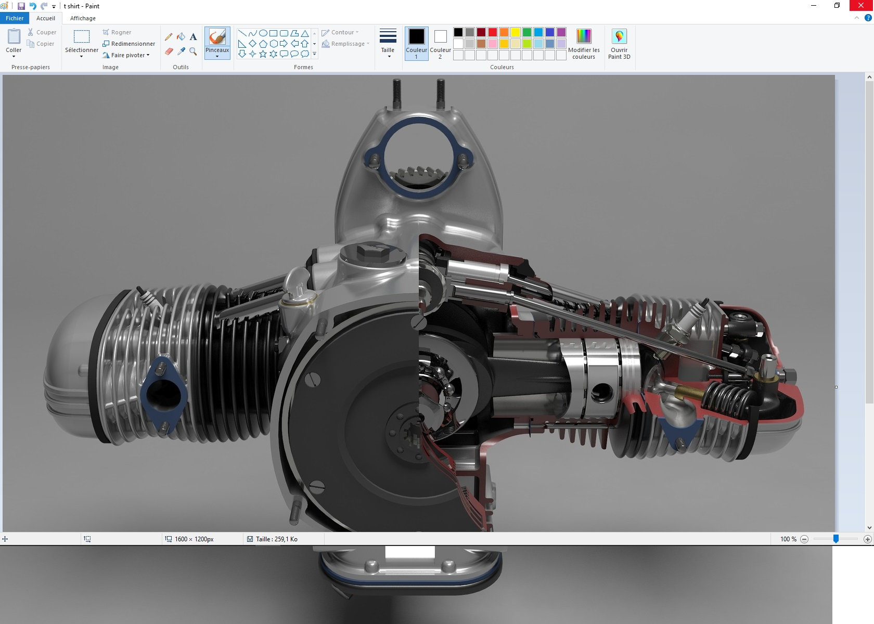Click the Redimensionner button
Image resolution: width=874 pixels, height=624 pixels.
click(x=129, y=44)
